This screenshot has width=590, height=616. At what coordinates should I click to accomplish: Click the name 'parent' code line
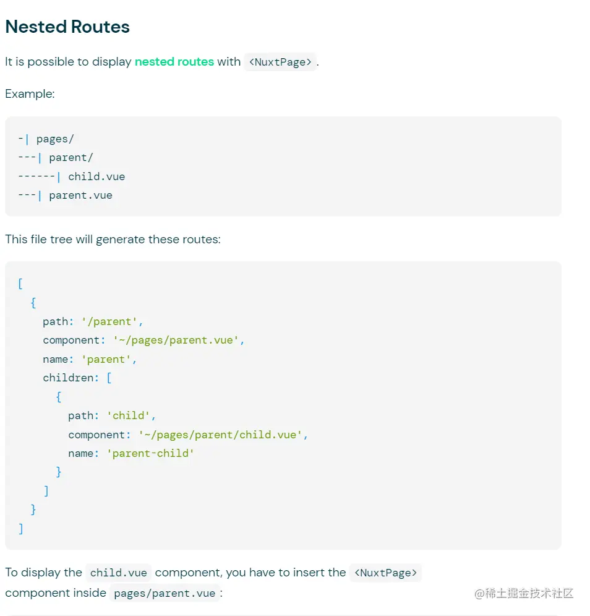90,360
